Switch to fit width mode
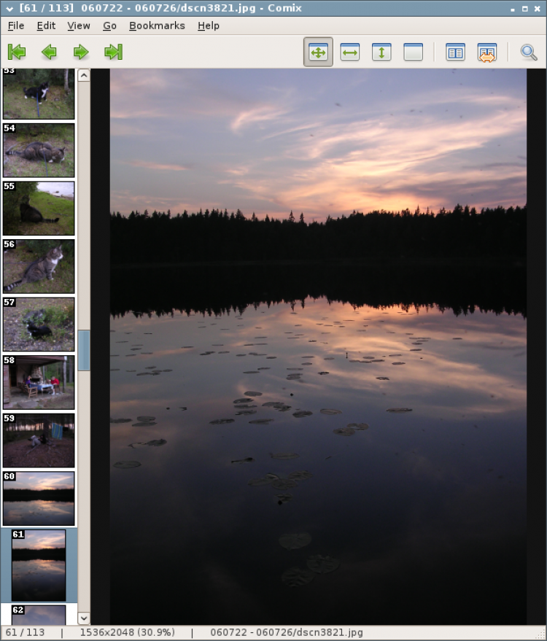547x641 pixels. click(x=350, y=53)
